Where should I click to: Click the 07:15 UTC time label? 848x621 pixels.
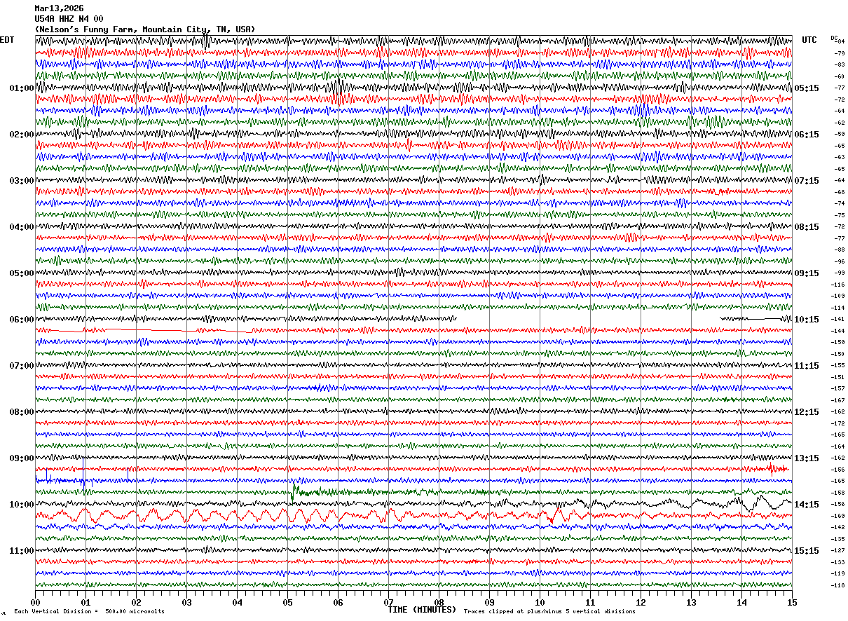(807, 181)
